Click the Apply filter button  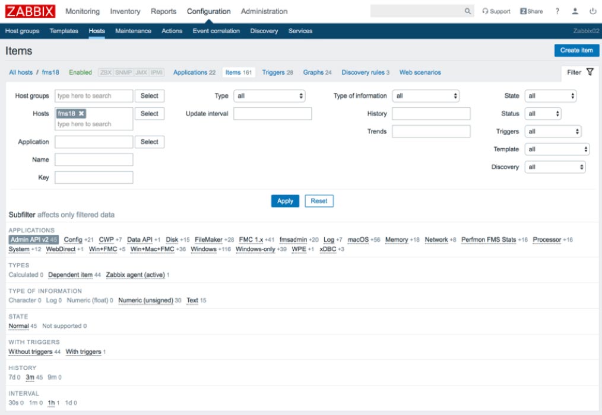285,201
